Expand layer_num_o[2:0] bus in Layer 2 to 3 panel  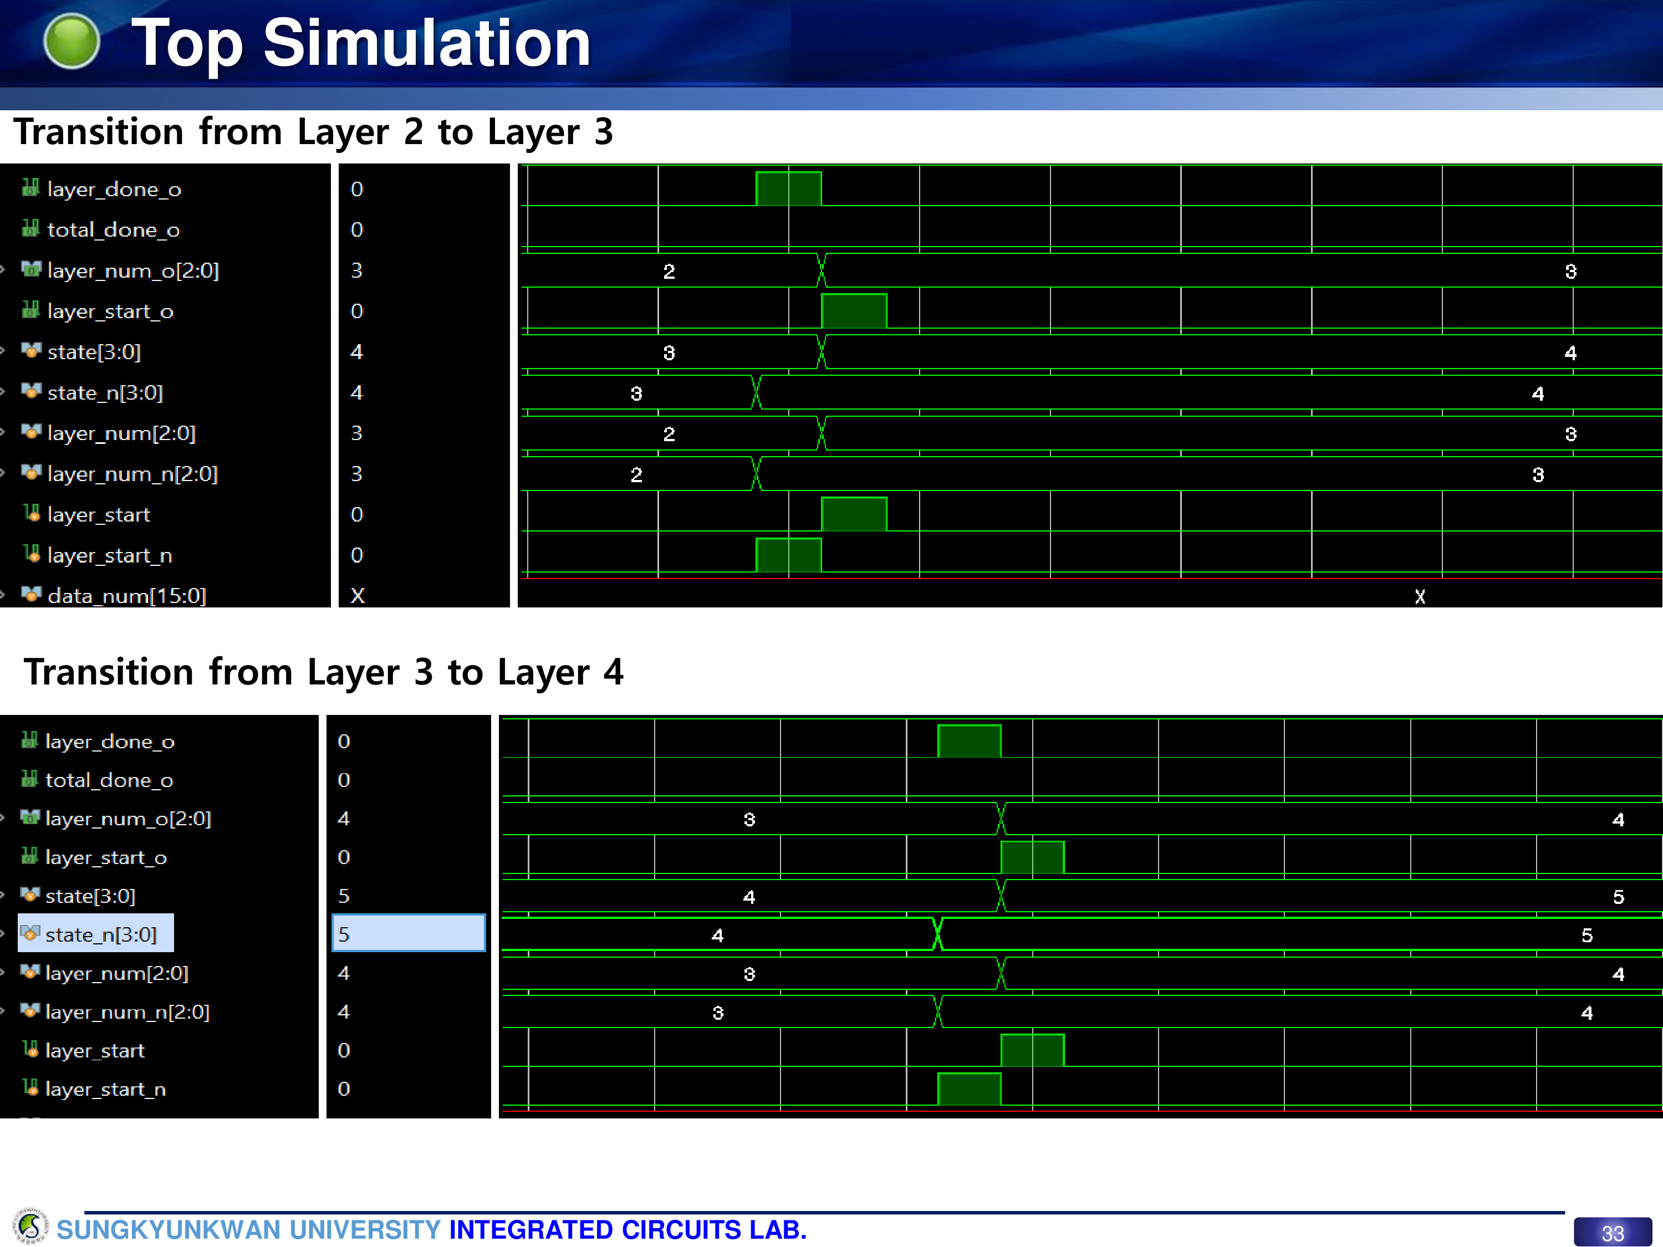(3, 269)
